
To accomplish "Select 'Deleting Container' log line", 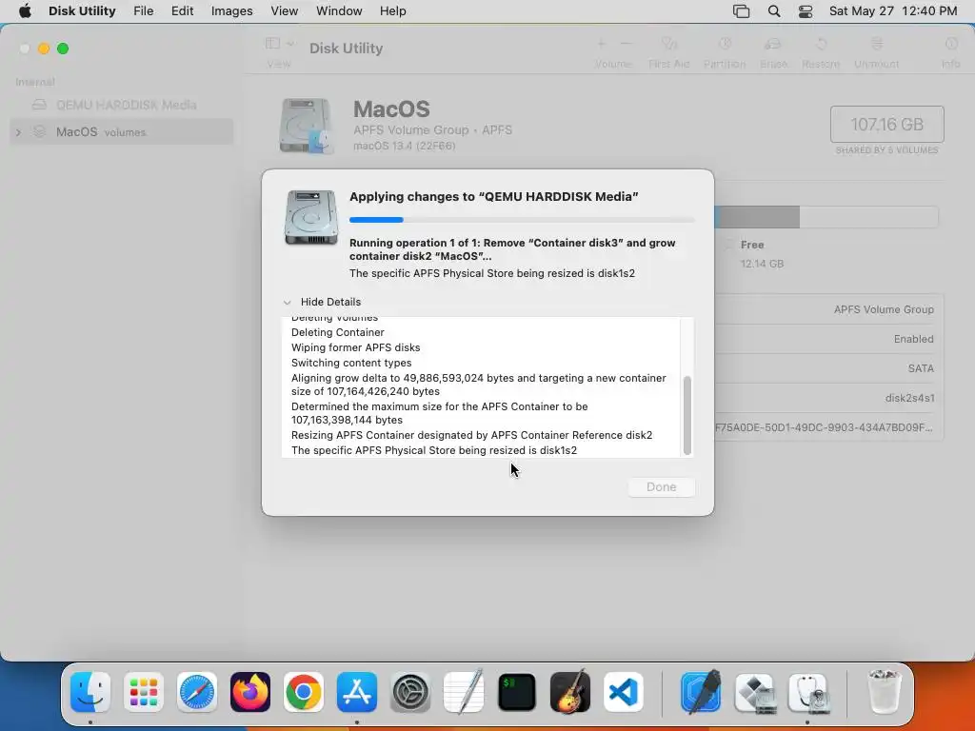I will (338, 332).
